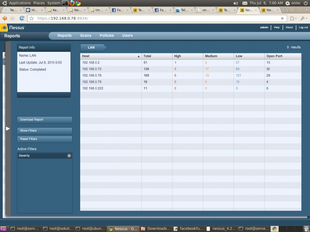
Task: Go to the Users tab
Action: point(127,36)
